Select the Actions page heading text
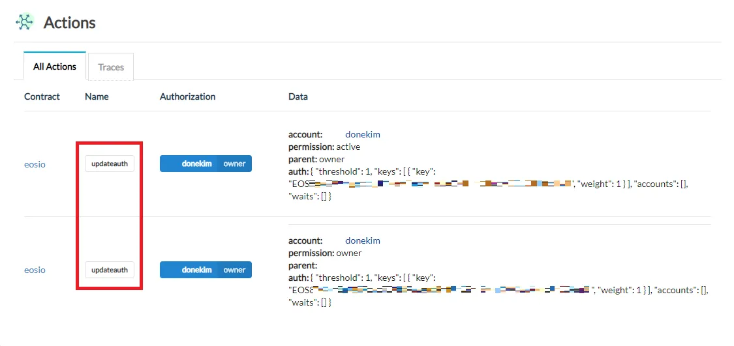 70,22
